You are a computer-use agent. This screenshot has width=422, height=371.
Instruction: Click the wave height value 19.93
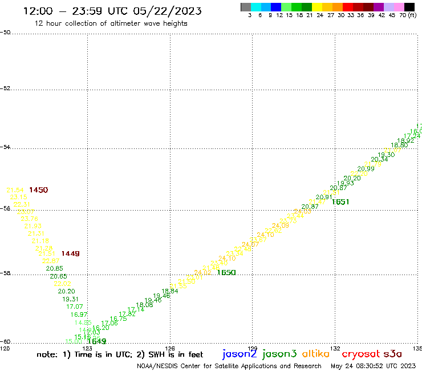point(346,183)
